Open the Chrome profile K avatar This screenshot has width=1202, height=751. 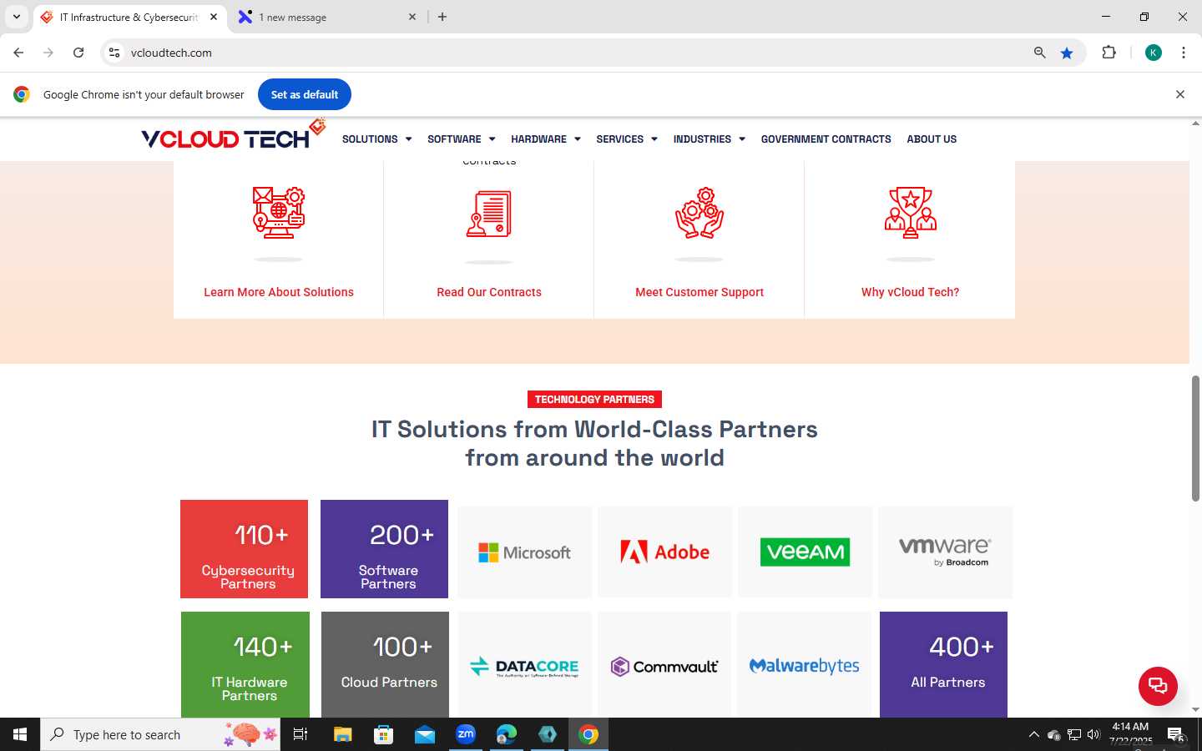[1154, 53]
